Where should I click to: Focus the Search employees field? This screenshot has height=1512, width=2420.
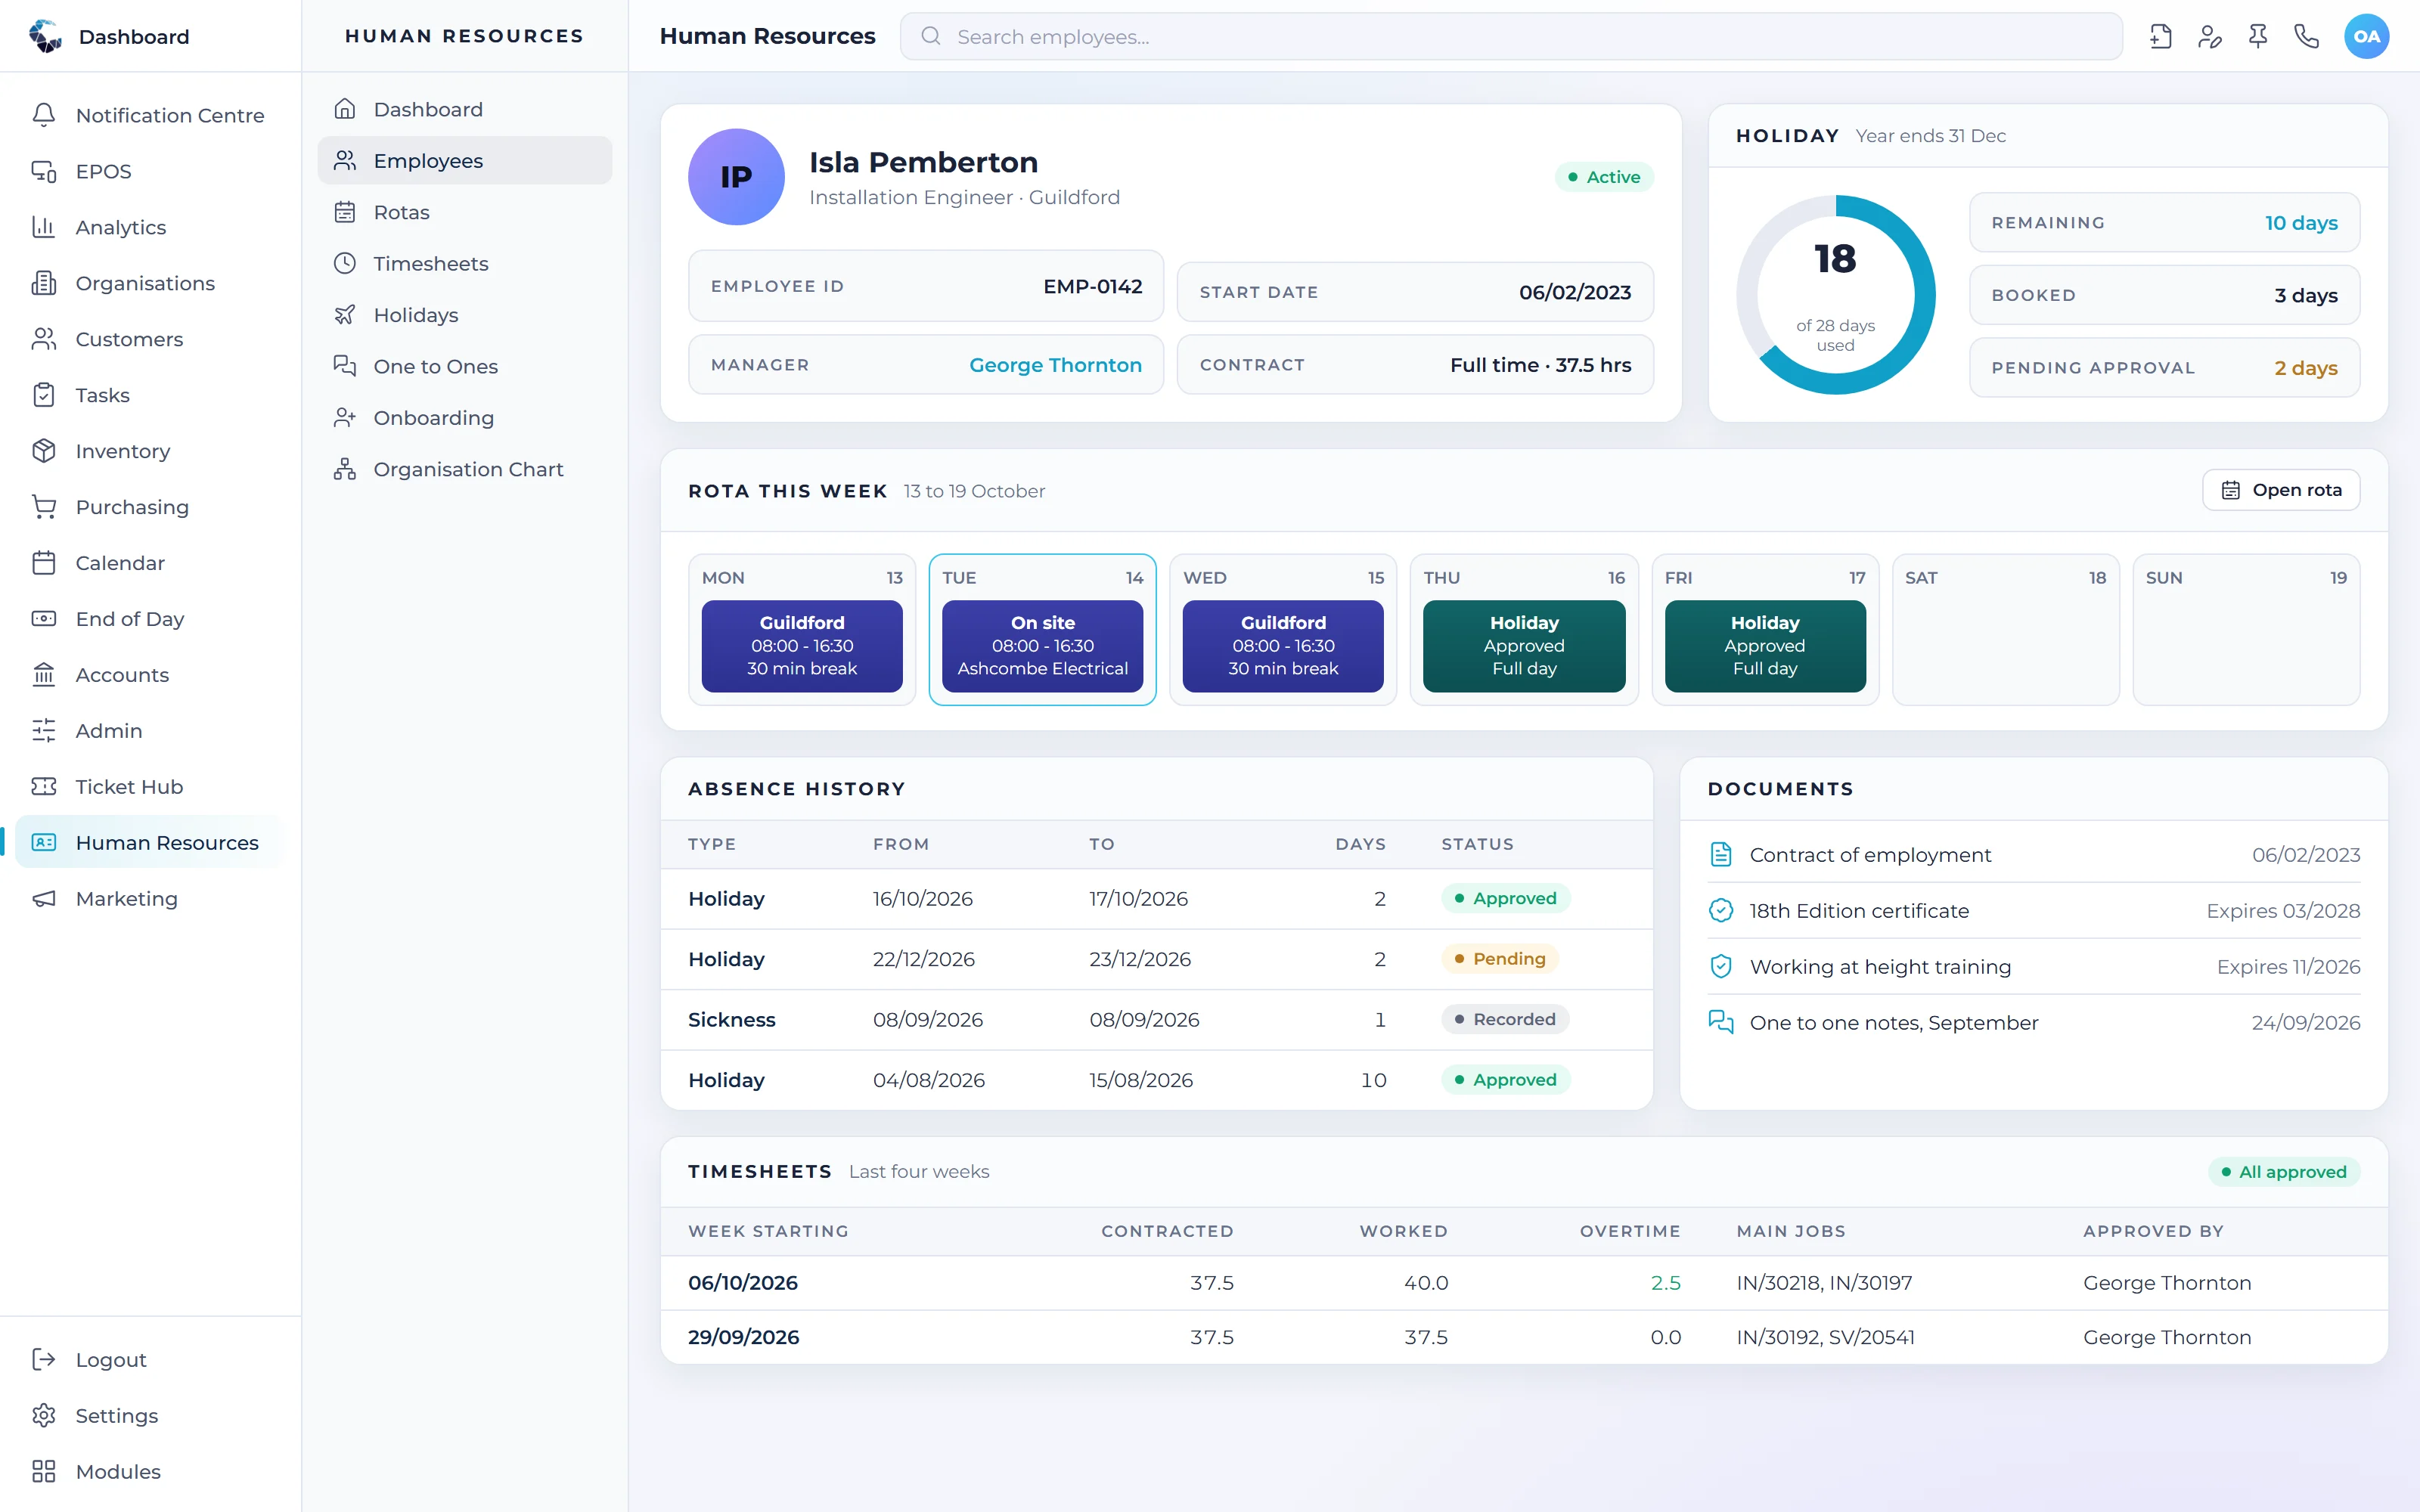(x=1511, y=37)
